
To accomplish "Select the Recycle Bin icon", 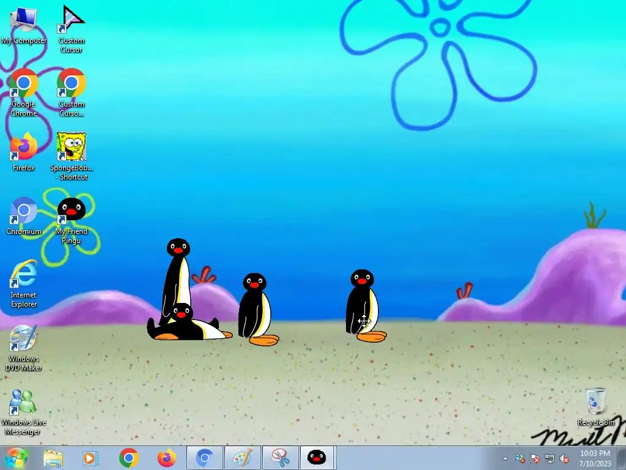I will (595, 406).
